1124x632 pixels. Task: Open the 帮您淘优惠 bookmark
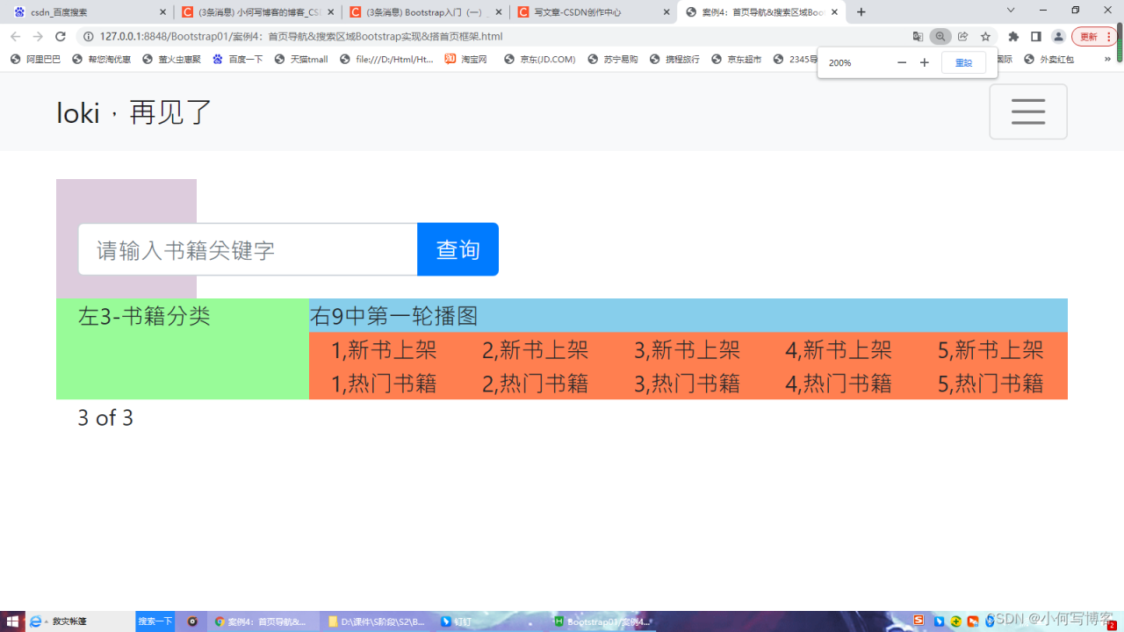(x=101, y=59)
